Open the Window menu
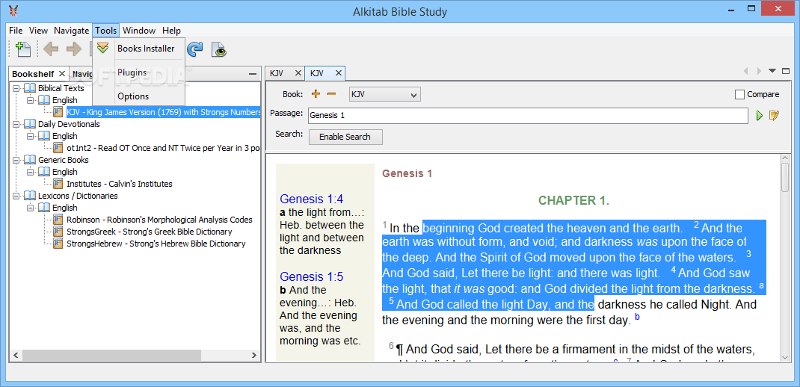 tap(139, 31)
